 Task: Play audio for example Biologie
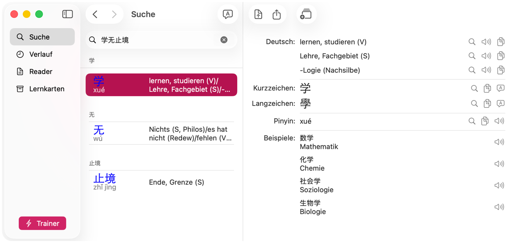pos(499,207)
